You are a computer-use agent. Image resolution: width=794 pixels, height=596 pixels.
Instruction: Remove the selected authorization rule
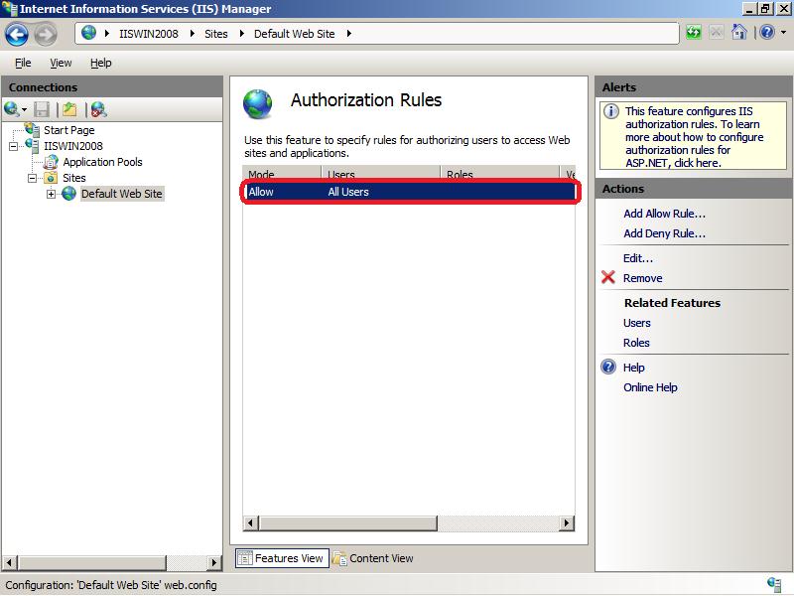point(642,278)
